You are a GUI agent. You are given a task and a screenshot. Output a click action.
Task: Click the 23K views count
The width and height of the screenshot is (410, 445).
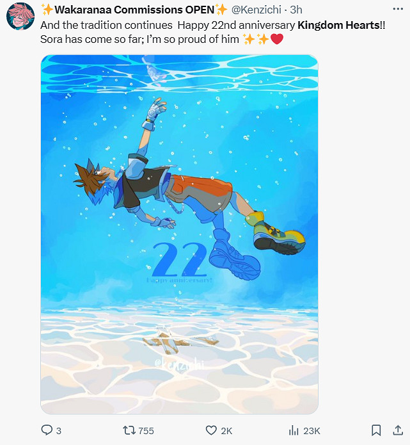311,431
